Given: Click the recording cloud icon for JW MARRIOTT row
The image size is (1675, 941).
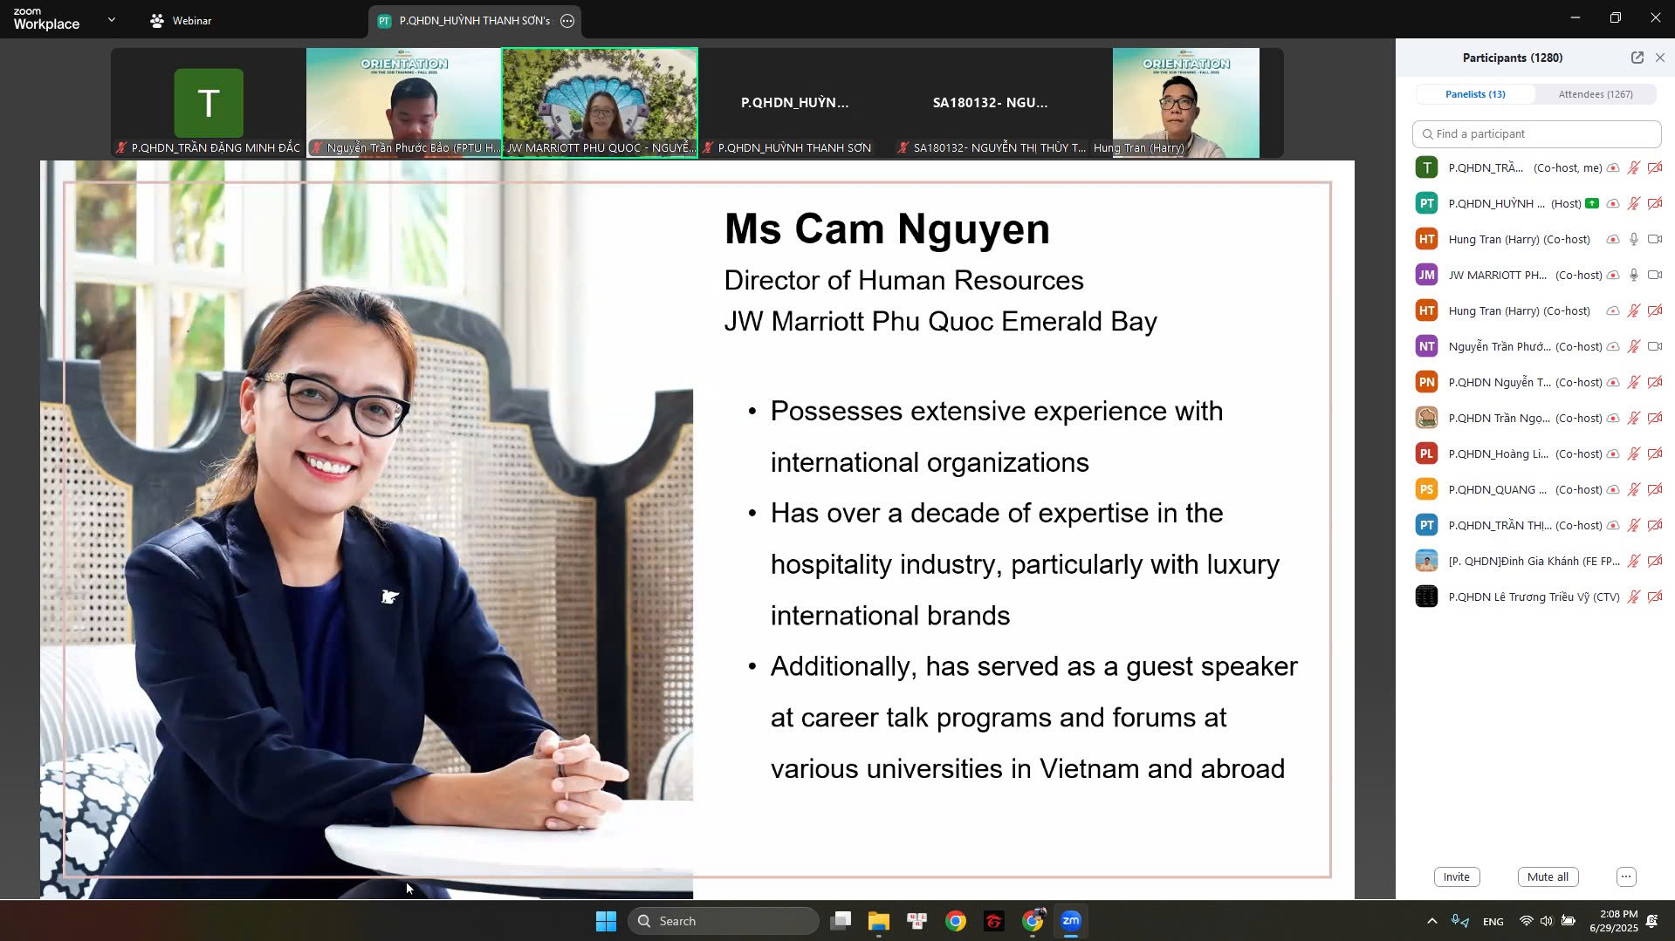Looking at the screenshot, I should point(1613,275).
